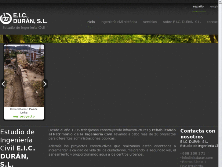Click the paragraph starting Desde el año 1985
The image size is (222, 167).
coord(112,134)
